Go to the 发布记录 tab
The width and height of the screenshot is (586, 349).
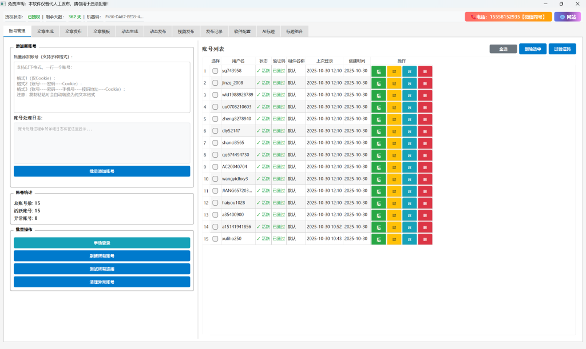coord(214,31)
